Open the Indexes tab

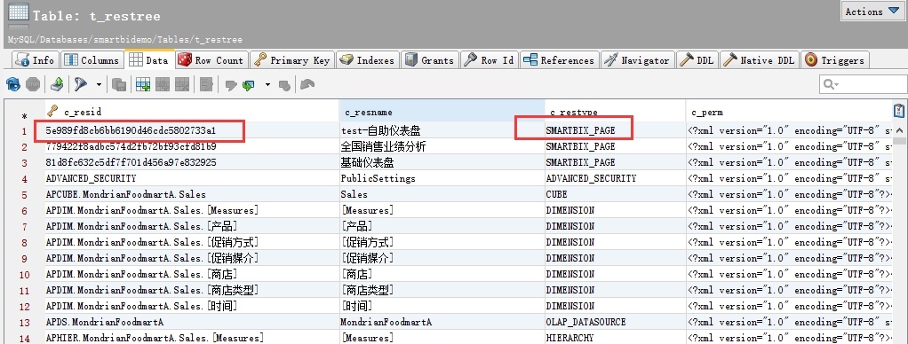[x=367, y=60]
